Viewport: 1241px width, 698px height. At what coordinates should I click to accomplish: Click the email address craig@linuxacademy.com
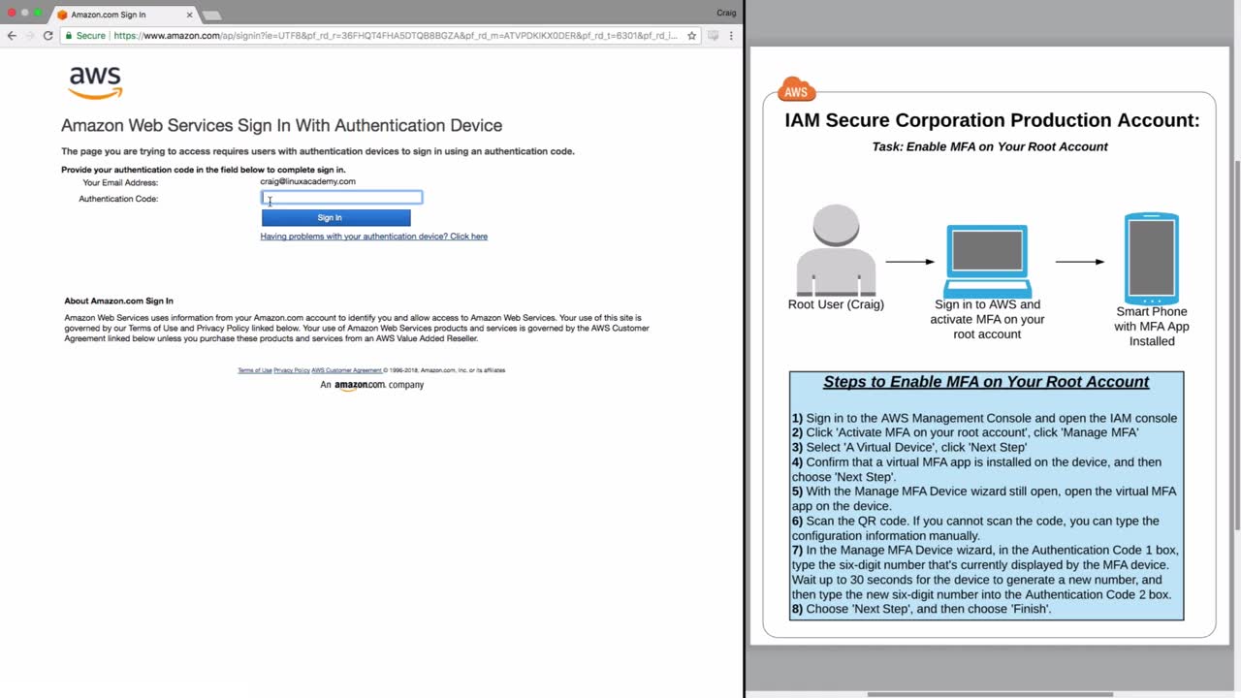tap(307, 181)
